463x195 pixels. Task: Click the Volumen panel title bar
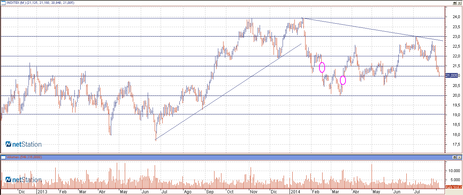pyautogui.click(x=209, y=157)
